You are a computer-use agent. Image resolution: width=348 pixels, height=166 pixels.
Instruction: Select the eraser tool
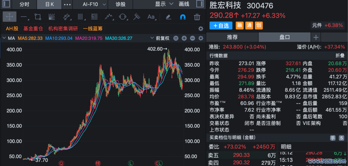click(x=169, y=17)
